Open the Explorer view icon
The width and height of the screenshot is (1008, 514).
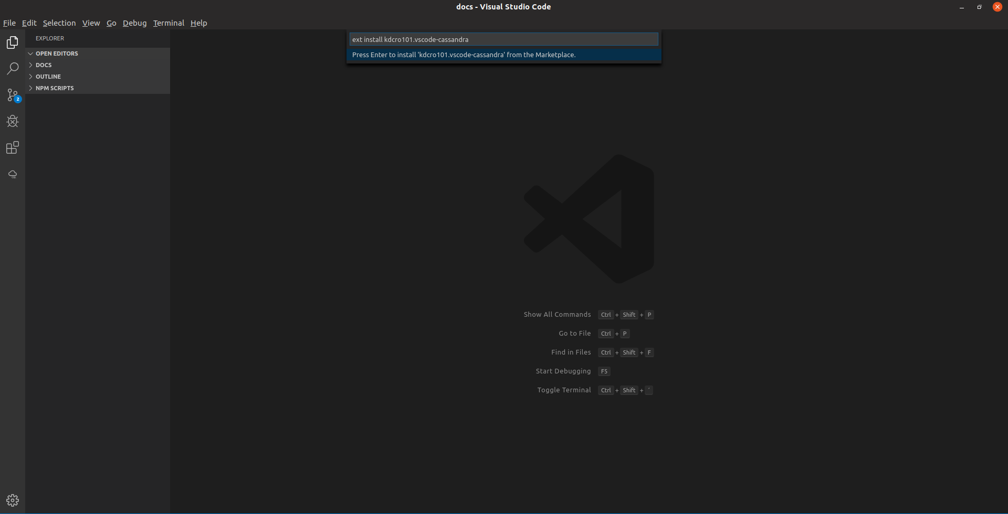[12, 42]
